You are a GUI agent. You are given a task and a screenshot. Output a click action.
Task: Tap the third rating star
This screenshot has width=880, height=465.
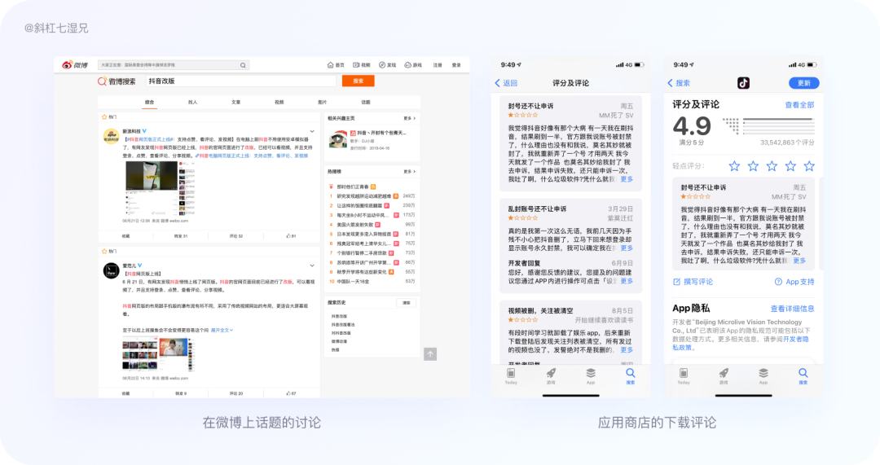pyautogui.click(x=772, y=166)
